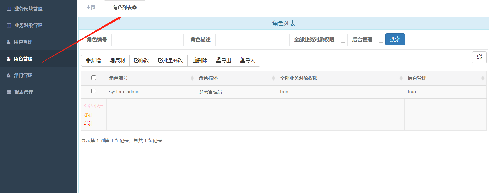Click the refresh icon button
The width and height of the screenshot is (490, 193).
(479, 57)
